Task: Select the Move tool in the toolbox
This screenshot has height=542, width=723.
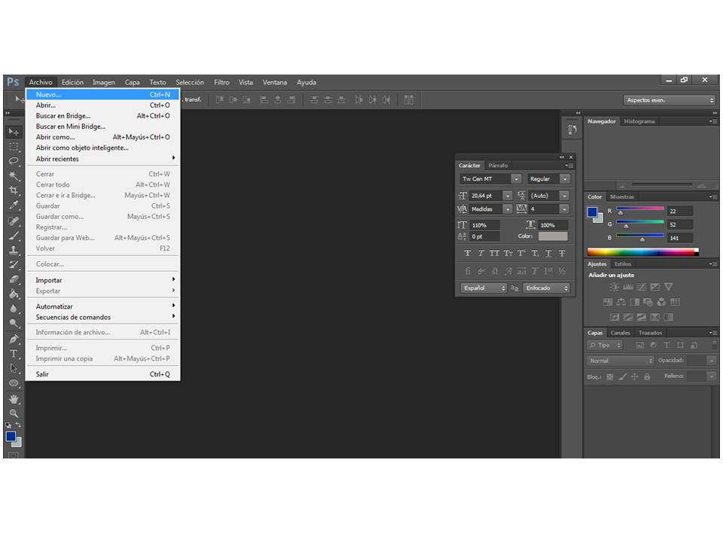Action: pos(14,132)
